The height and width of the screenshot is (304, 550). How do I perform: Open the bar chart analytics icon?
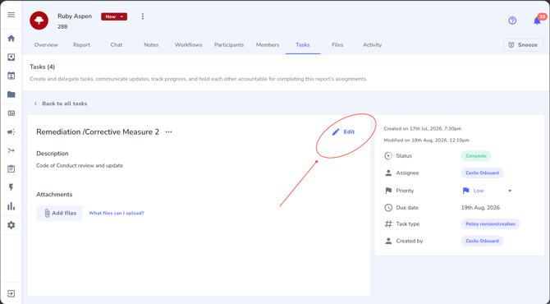(x=11, y=206)
